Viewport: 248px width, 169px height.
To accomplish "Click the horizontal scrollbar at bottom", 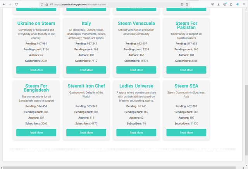I will [x=119, y=167].
